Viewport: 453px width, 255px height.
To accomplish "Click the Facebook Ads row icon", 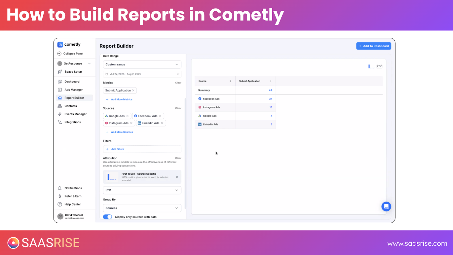I will click(x=200, y=99).
